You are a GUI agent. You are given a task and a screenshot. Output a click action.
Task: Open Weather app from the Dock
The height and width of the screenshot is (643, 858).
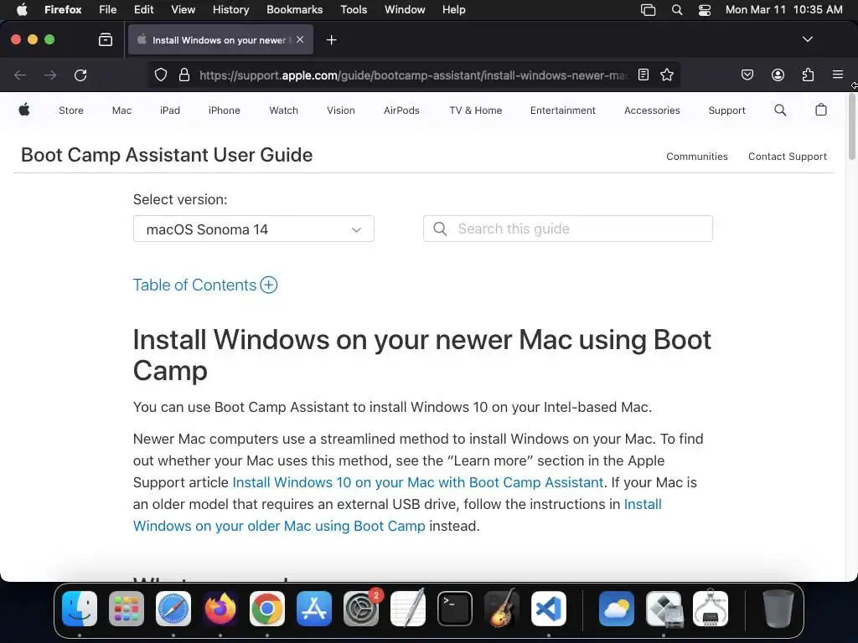coord(617,609)
